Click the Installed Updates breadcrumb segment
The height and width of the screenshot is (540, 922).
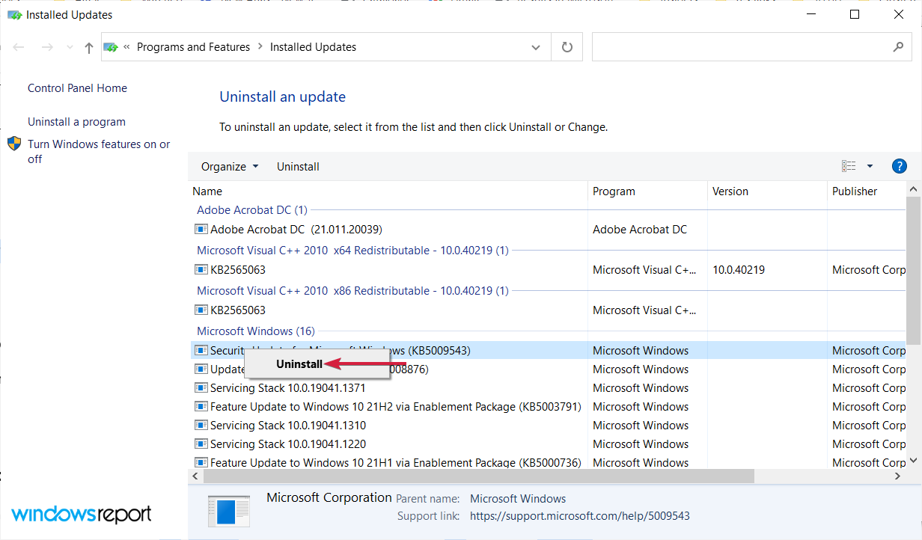[x=313, y=46]
